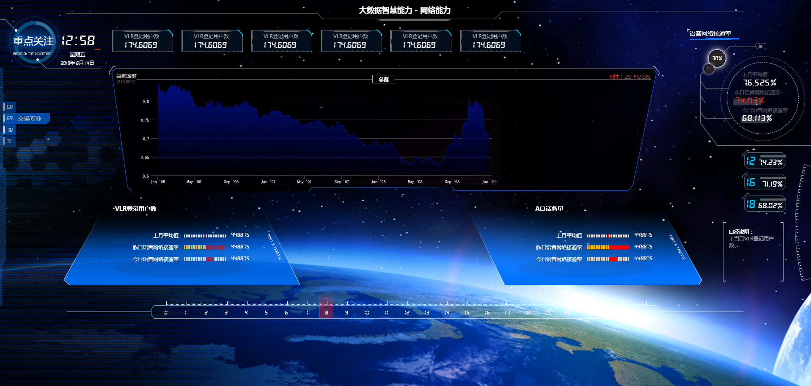Select hour 2 on the timeline
The image size is (811, 386).
coord(206,313)
